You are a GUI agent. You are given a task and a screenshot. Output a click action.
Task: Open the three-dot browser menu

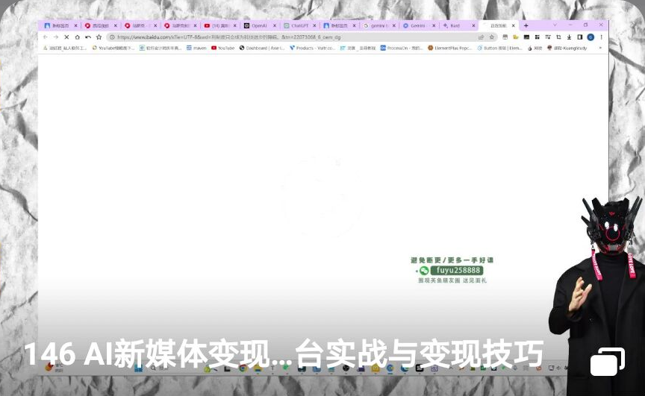601,37
